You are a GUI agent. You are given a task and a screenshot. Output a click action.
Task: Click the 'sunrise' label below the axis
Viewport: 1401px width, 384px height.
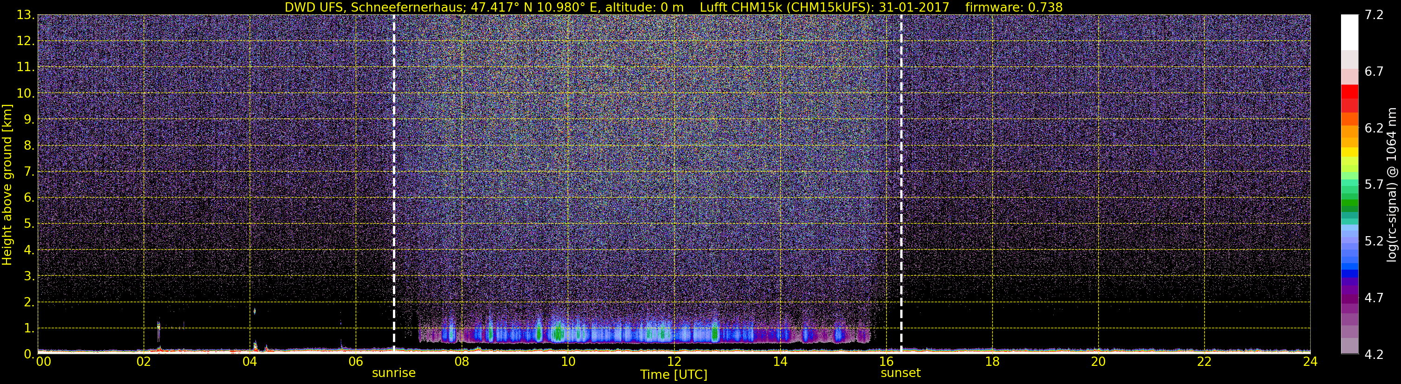(x=394, y=373)
